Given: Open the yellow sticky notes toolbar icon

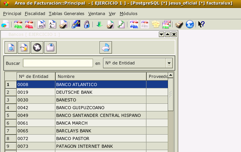Looking at the screenshot, I should pyautogui.click(x=155, y=24).
